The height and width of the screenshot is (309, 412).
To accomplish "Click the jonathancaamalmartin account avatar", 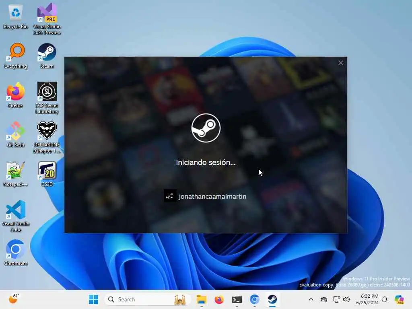I will tap(170, 196).
